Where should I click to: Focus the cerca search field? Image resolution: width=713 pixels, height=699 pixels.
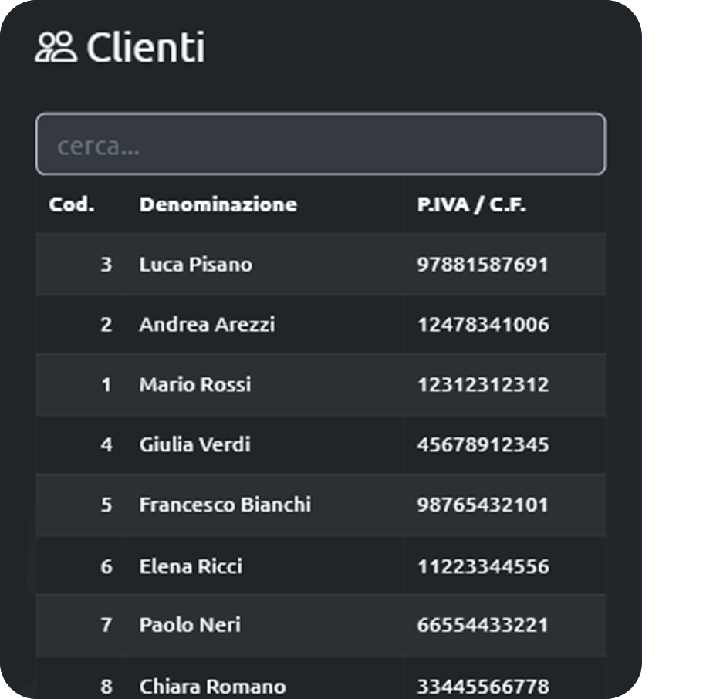tap(320, 145)
